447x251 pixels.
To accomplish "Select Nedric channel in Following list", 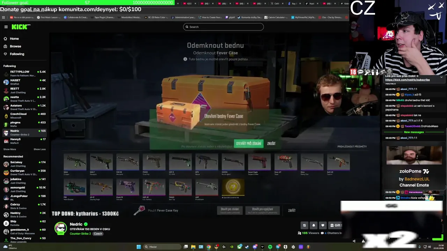I will 24,132.
